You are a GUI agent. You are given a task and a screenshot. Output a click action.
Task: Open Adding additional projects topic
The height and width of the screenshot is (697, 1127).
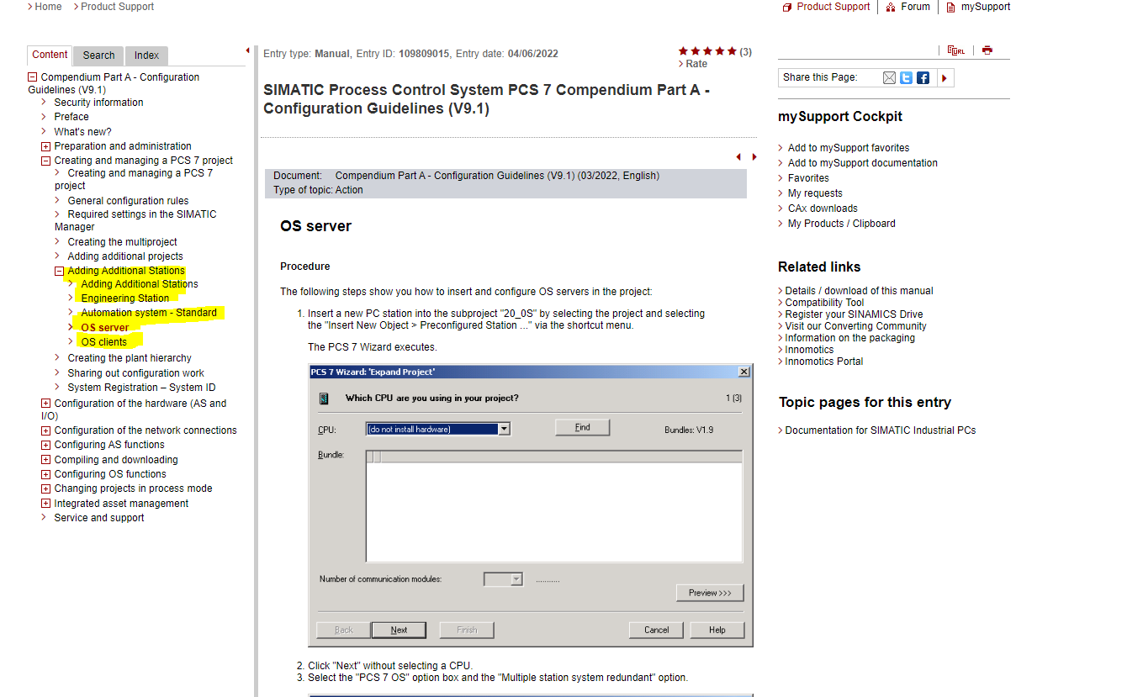tap(125, 256)
